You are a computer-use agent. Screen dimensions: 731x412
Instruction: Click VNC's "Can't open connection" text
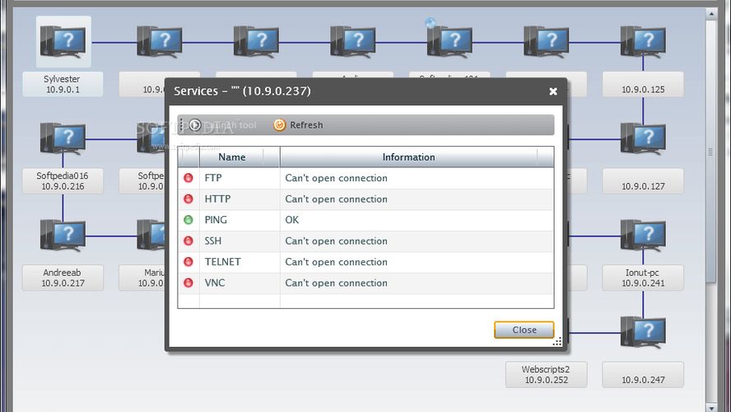336,283
